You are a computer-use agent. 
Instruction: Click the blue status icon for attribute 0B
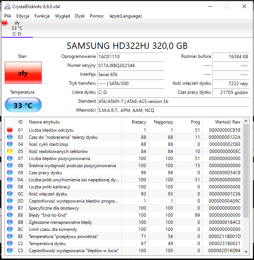(10, 187)
